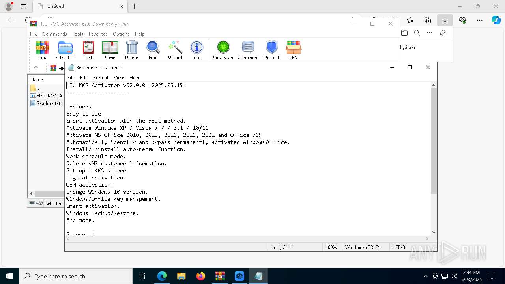505x284 pixels.
Task: Click the Add icon in WinRAR toolbar
Action: [42, 50]
